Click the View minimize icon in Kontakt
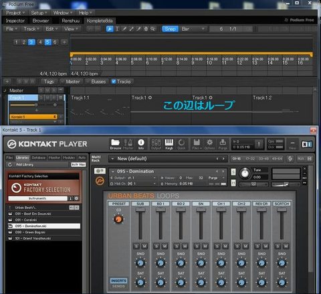Image resolution: width=321 pixels, height=294 pixels. (292, 144)
